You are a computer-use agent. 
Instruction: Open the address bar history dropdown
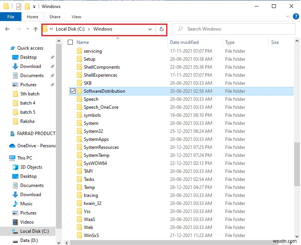150,29
